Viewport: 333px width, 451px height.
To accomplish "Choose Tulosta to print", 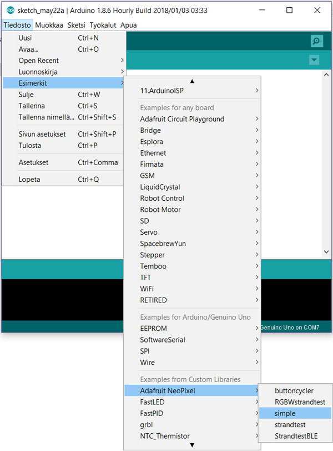I will (x=63, y=145).
